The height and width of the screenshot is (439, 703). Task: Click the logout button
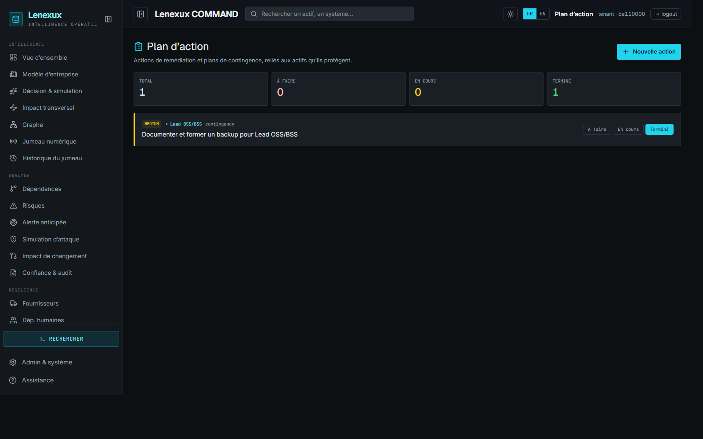click(x=666, y=14)
